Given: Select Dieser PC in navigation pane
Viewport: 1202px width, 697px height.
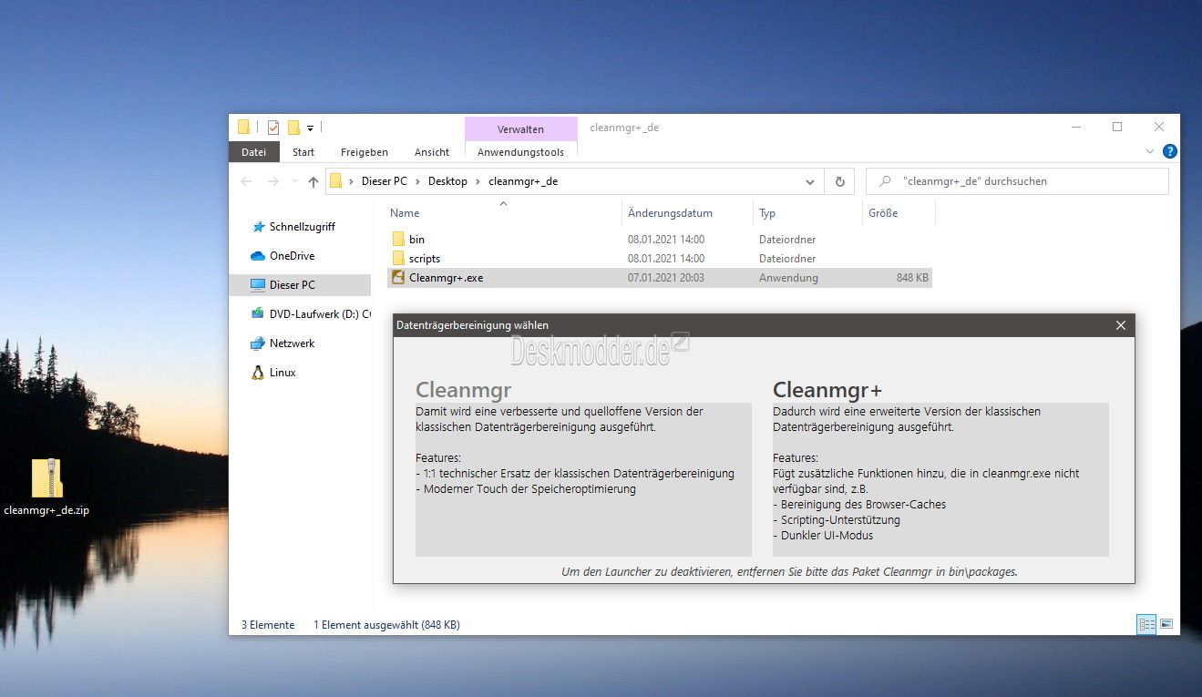Looking at the screenshot, I should [300, 285].
